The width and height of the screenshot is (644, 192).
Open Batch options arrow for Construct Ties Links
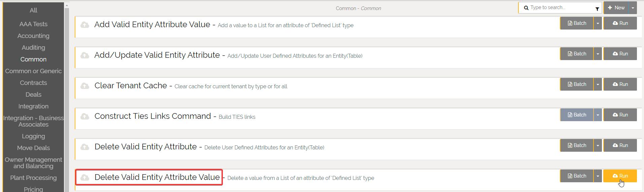[x=598, y=115]
